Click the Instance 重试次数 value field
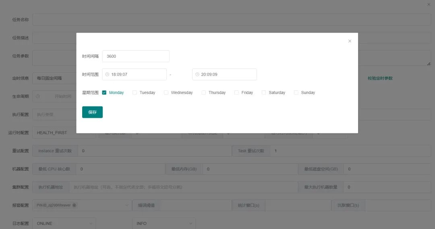 click(155, 151)
